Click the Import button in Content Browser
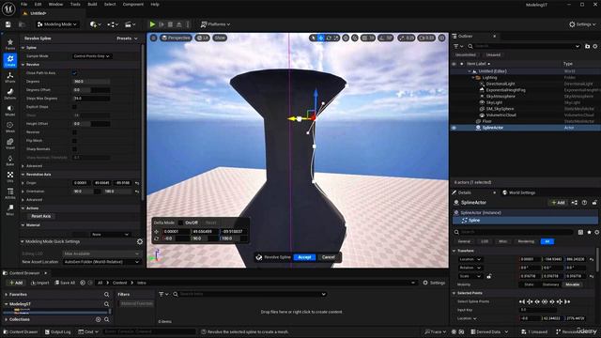The width and height of the screenshot is (601, 338). tap(39, 283)
